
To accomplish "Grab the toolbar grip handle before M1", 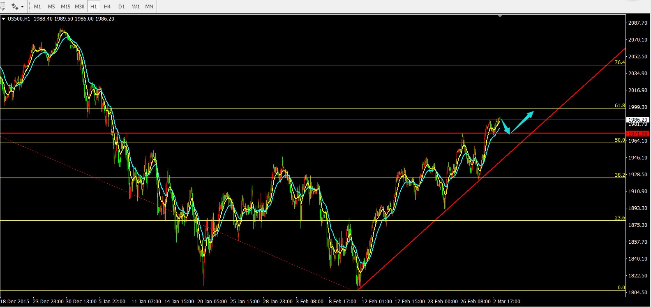I will (x=30, y=7).
